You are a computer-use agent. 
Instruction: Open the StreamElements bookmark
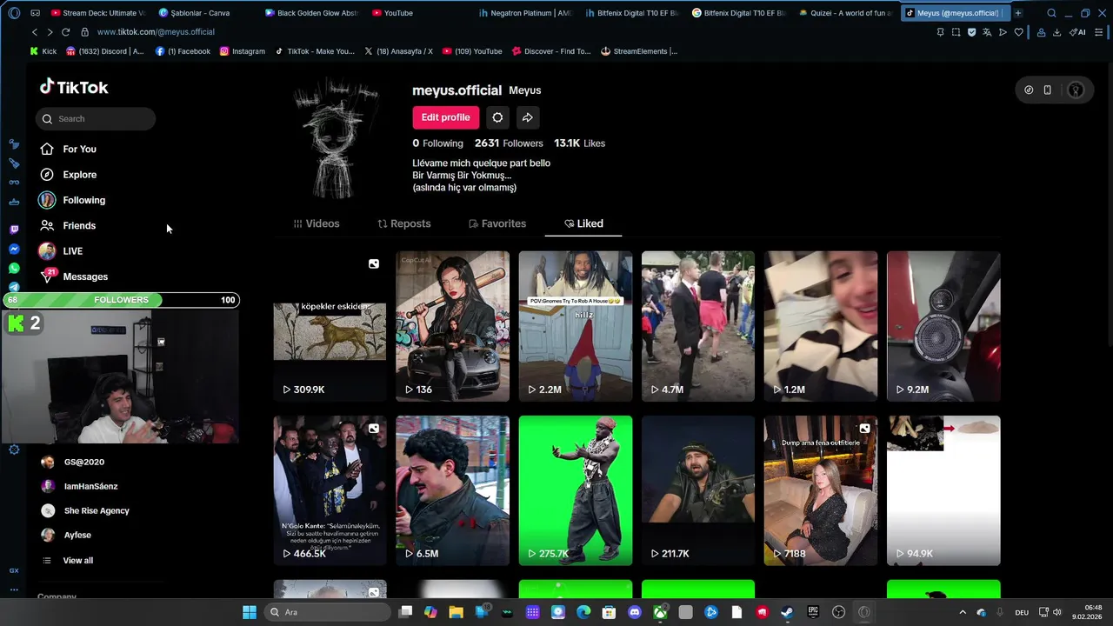point(638,51)
